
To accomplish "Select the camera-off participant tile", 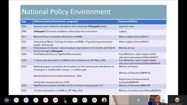I will tap(138, 100).
